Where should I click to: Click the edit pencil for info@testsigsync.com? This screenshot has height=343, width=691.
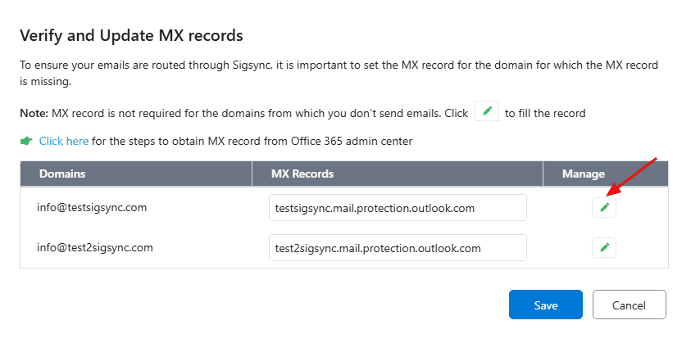click(604, 208)
